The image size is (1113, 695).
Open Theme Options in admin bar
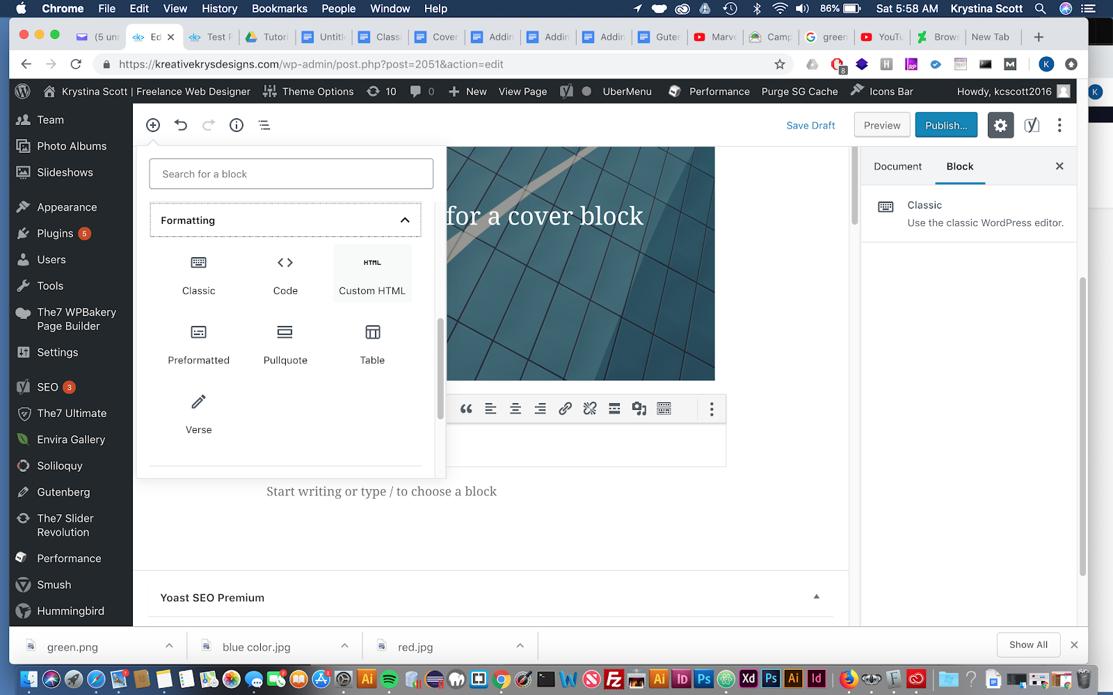click(x=309, y=92)
